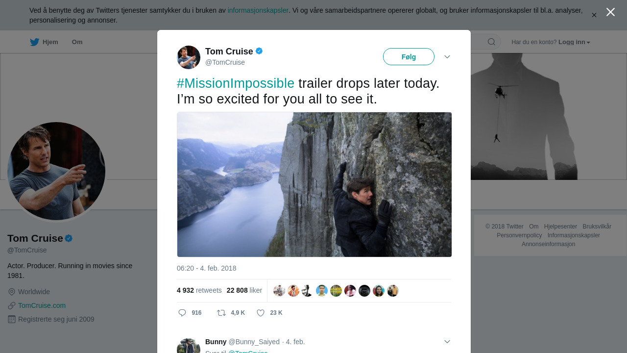Expand options chevron on Bunny's reply
Image resolution: width=627 pixels, height=353 pixels.
[x=447, y=342]
